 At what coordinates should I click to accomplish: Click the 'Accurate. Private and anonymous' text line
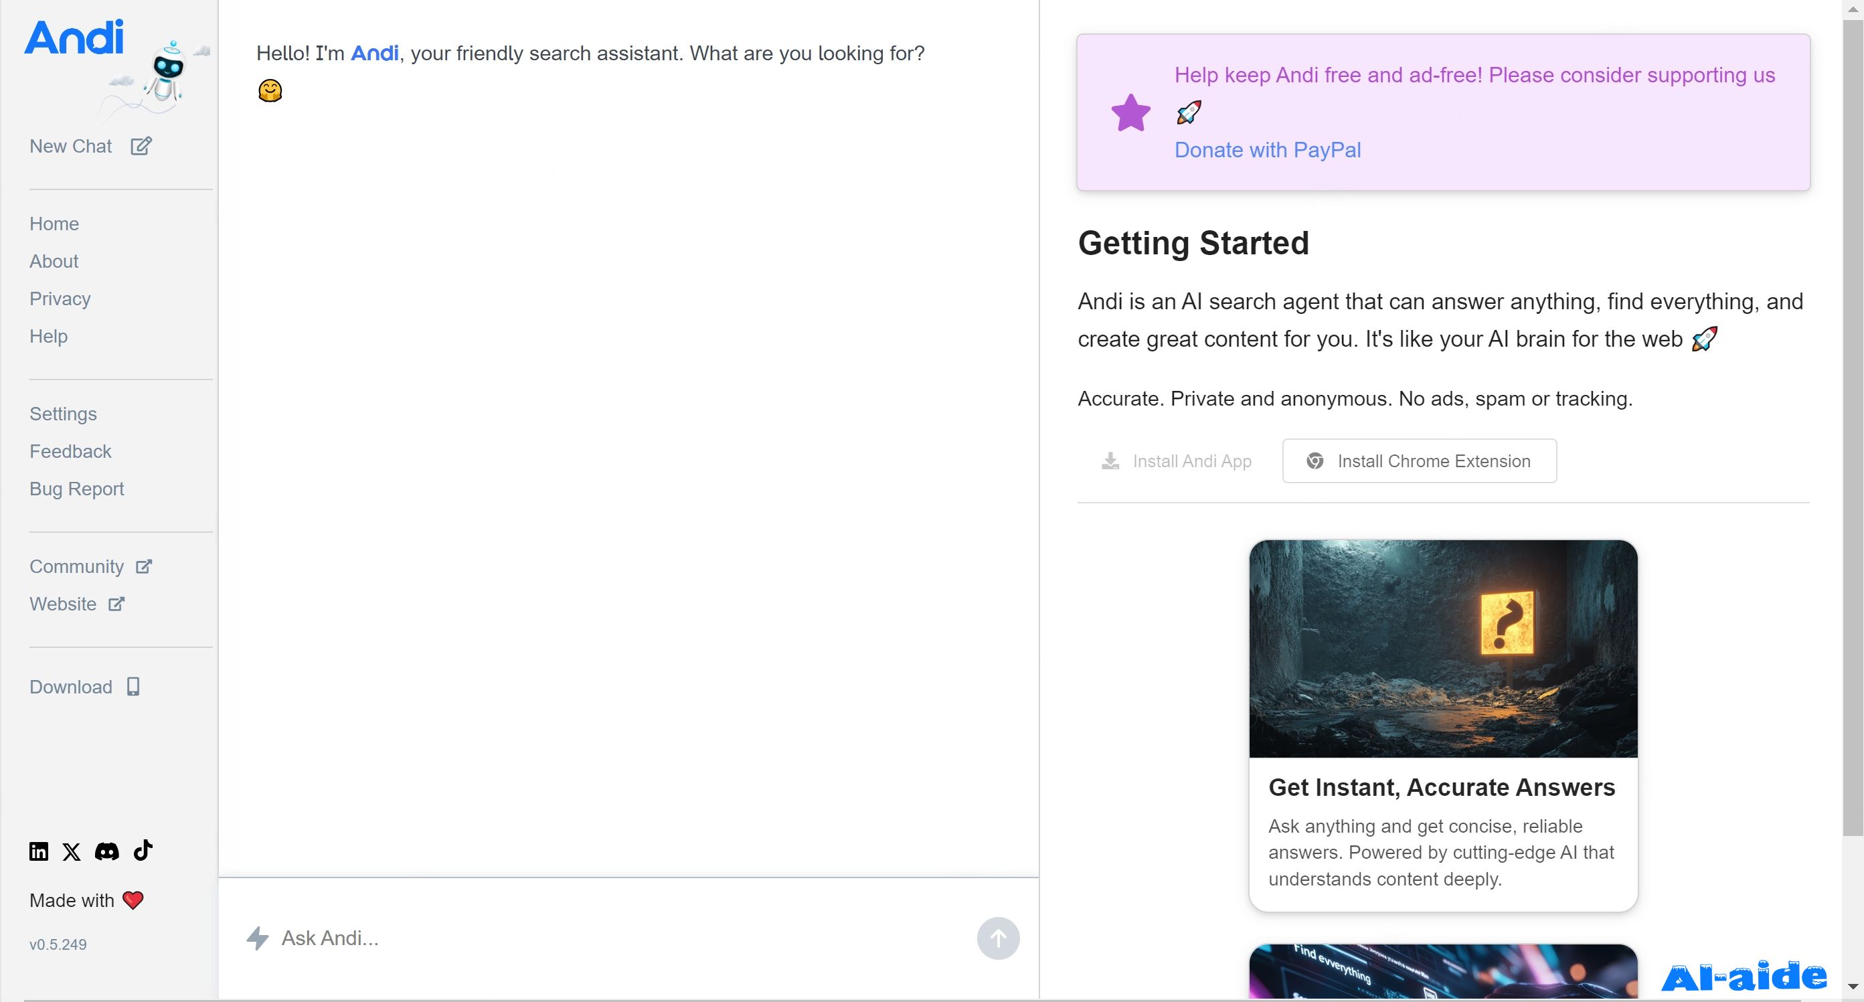point(1355,399)
